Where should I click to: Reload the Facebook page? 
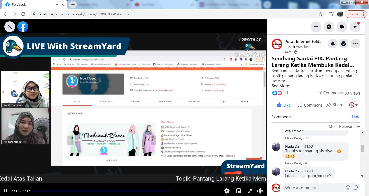click(23, 14)
